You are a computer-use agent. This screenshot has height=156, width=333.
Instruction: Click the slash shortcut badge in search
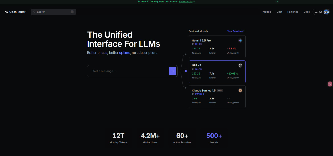coord(72,12)
